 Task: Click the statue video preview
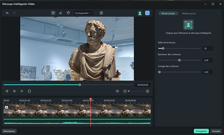click(77, 49)
